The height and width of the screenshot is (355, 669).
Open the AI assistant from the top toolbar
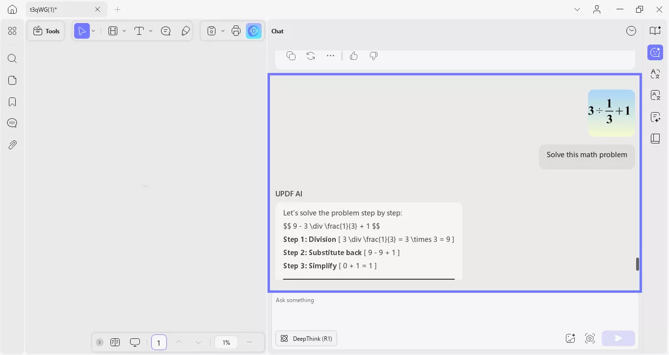pos(254,30)
